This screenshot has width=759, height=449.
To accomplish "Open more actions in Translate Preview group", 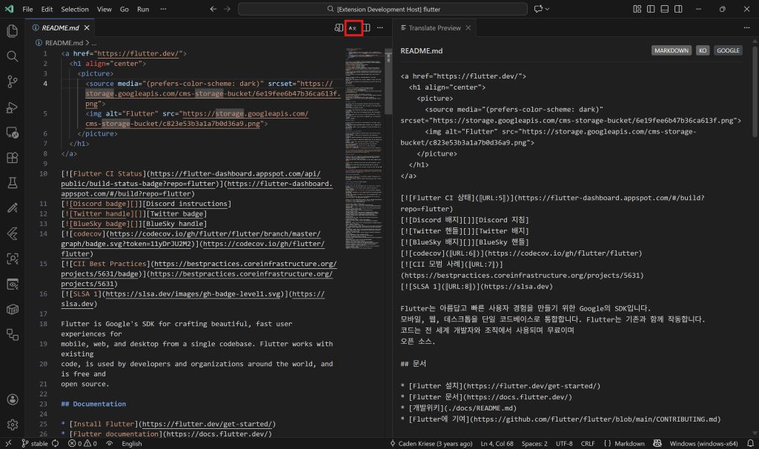I will pyautogui.click(x=746, y=28).
